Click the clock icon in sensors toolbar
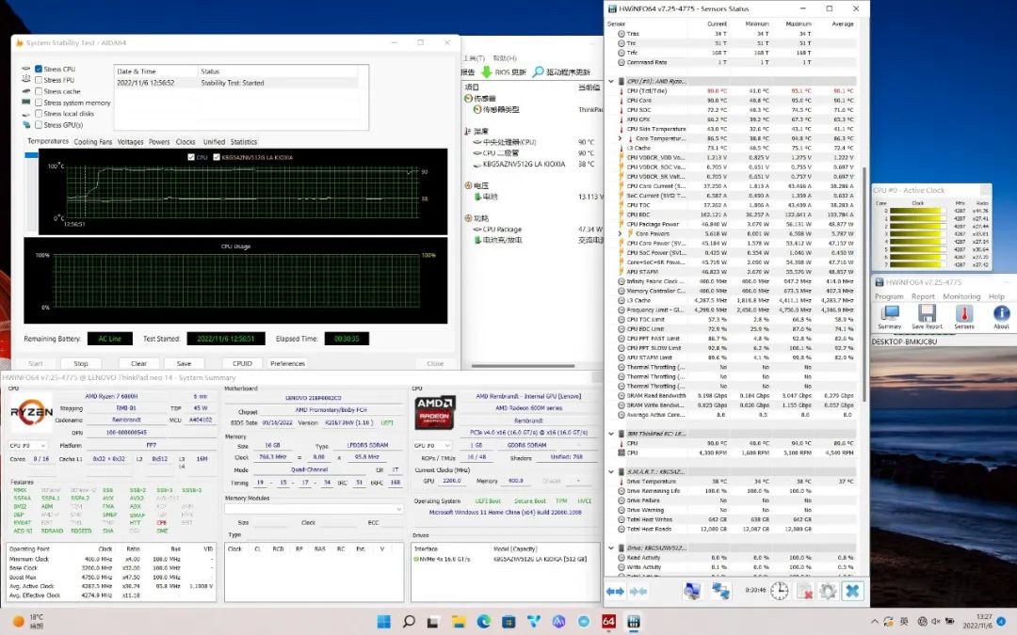The image size is (1017, 635). [x=780, y=591]
